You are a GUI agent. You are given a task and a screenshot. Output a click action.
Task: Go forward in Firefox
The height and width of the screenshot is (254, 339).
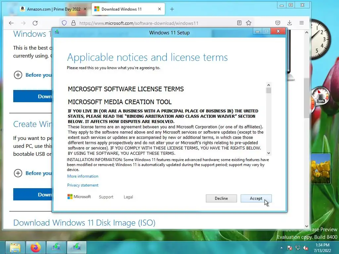click(x=23, y=23)
